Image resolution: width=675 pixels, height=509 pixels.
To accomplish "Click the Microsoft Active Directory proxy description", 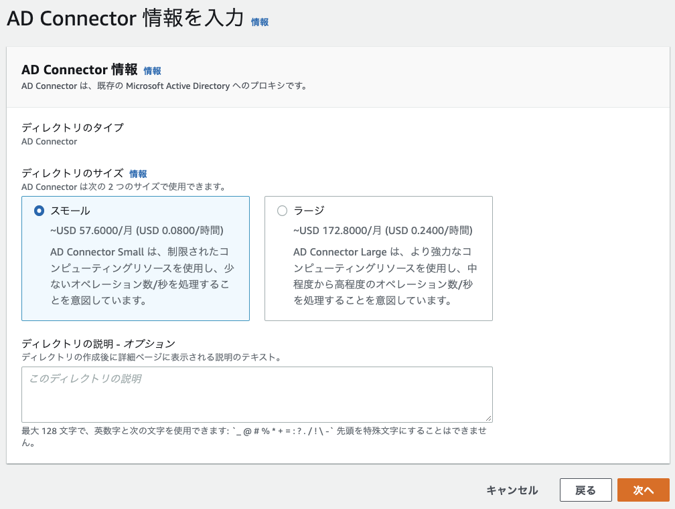I will [x=165, y=86].
